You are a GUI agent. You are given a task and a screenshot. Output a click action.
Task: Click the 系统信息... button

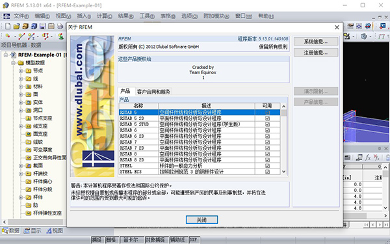pyautogui.click(x=316, y=42)
